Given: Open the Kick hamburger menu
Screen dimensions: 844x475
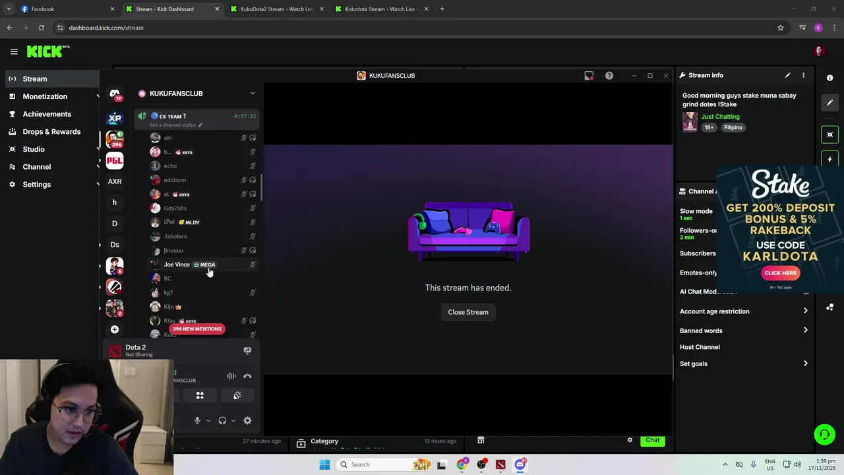Looking at the screenshot, I should pos(14,51).
